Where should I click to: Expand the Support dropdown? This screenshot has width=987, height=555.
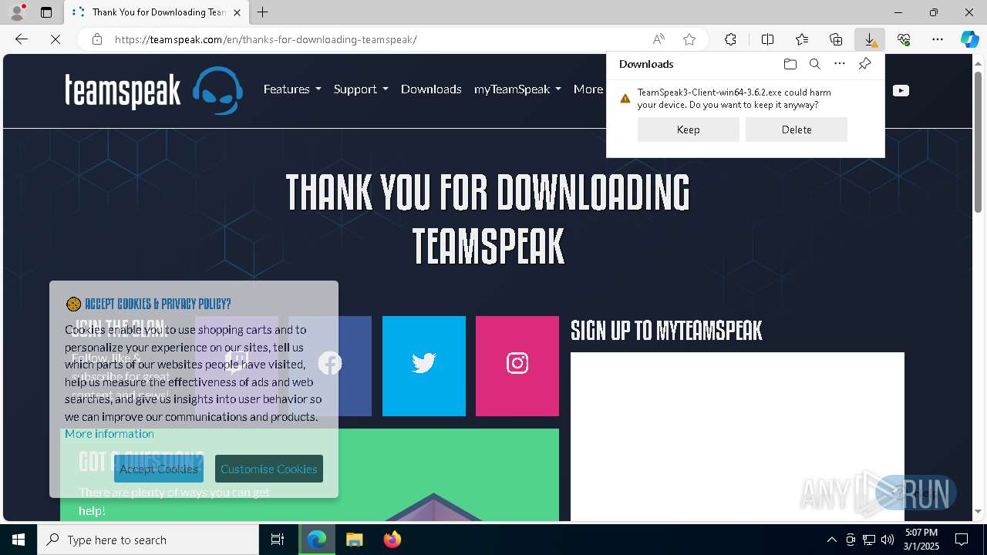coord(361,89)
